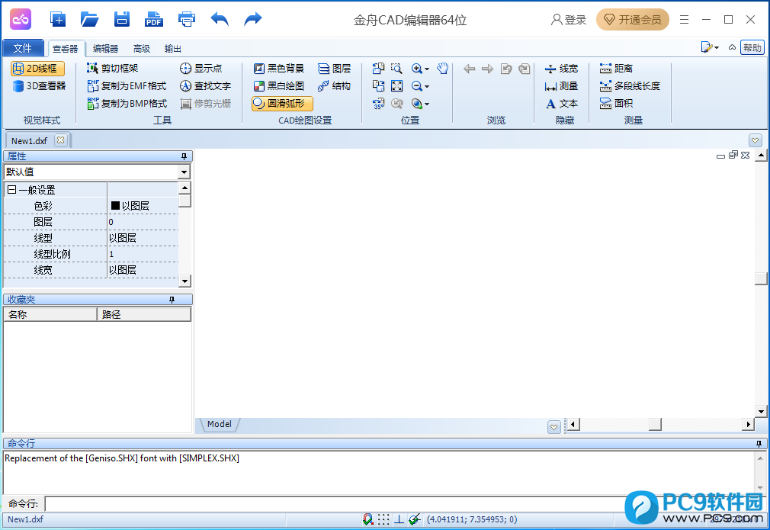This screenshot has height=530, width=770.
Task: Copy drawing as EMF format
Action: coord(127,86)
